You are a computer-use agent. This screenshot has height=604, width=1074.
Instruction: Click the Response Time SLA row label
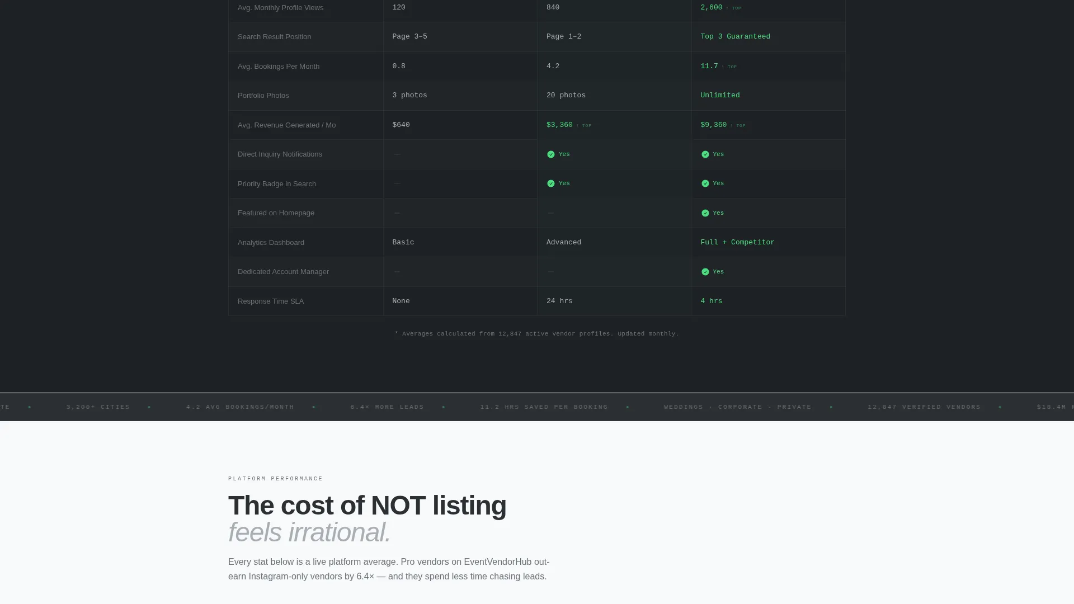point(271,301)
